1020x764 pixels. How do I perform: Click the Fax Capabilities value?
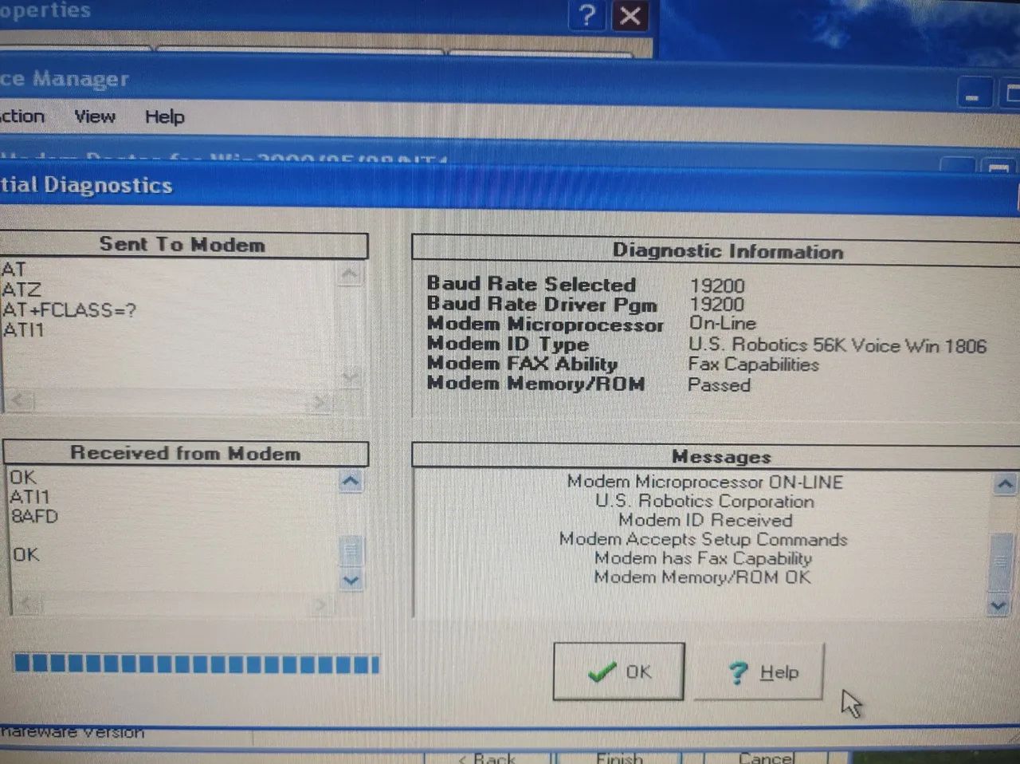(753, 364)
